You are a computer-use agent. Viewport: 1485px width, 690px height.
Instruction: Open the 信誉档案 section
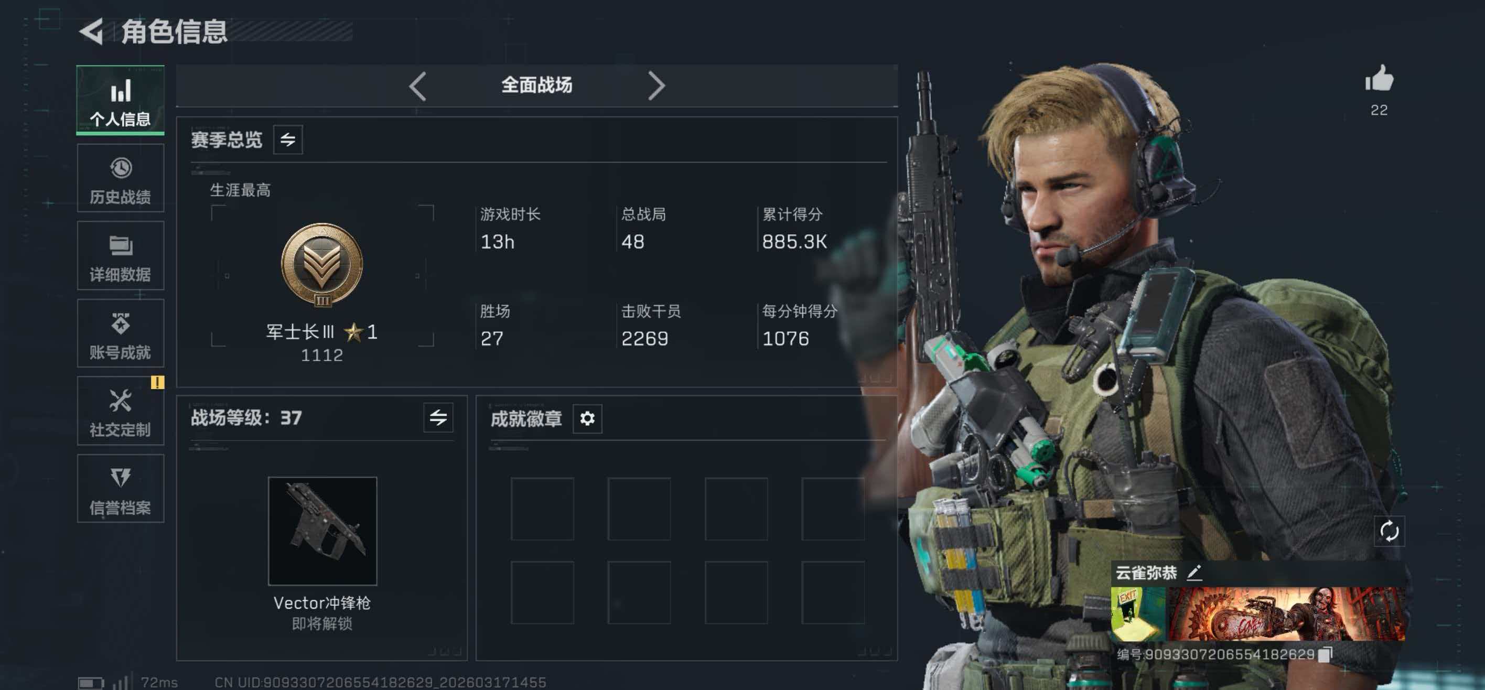tap(121, 488)
